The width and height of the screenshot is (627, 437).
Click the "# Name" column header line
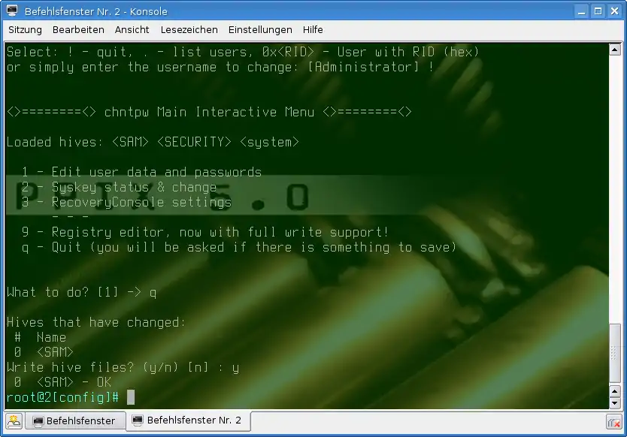(40, 338)
